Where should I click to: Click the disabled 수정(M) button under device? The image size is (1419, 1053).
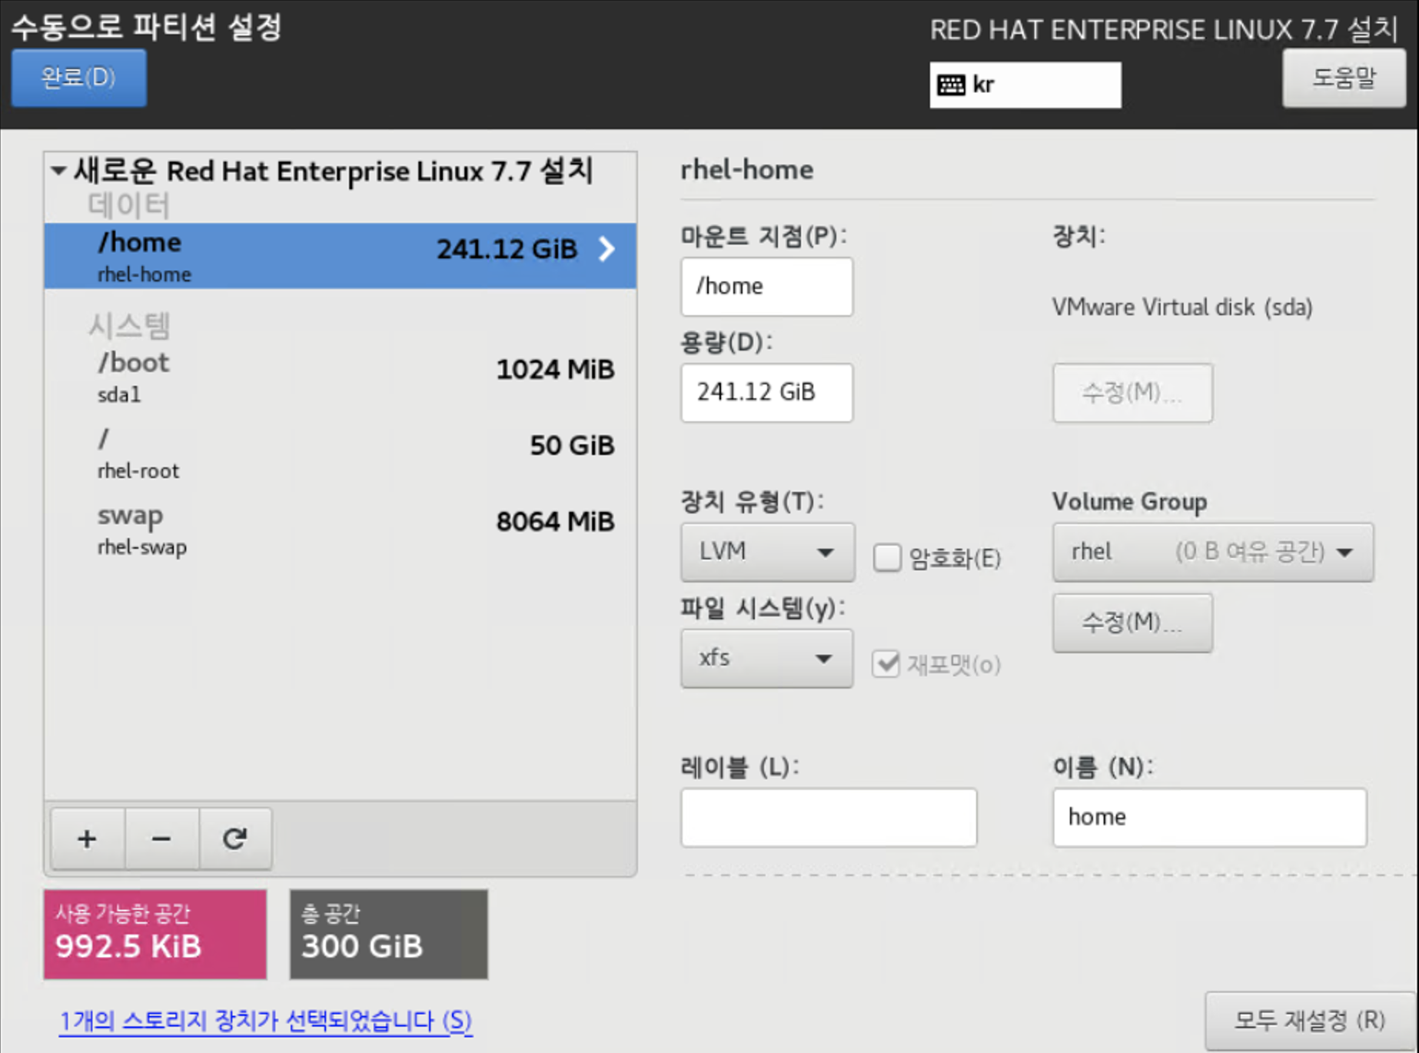click(x=1132, y=393)
